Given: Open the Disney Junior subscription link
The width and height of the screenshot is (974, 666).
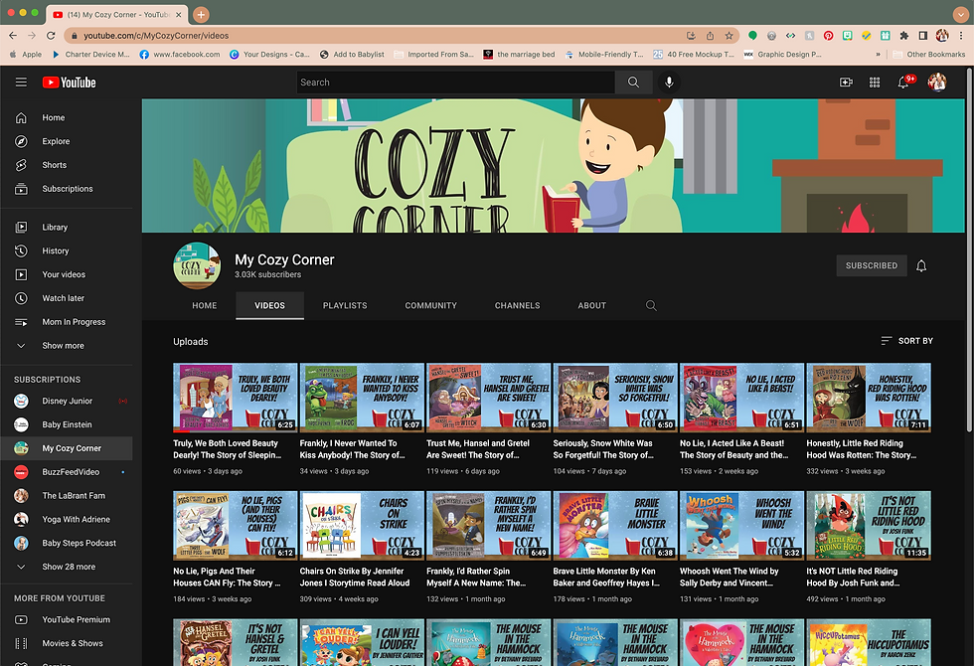Looking at the screenshot, I should click(x=67, y=401).
